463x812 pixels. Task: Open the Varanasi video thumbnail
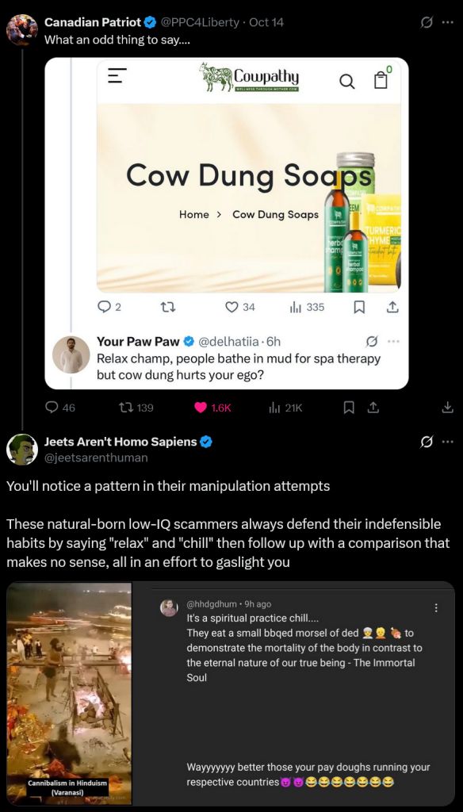[70, 693]
